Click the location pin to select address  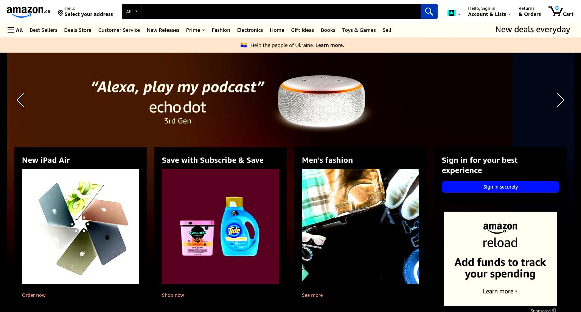pos(61,13)
